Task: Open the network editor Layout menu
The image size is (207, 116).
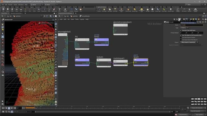Action: [82, 19]
